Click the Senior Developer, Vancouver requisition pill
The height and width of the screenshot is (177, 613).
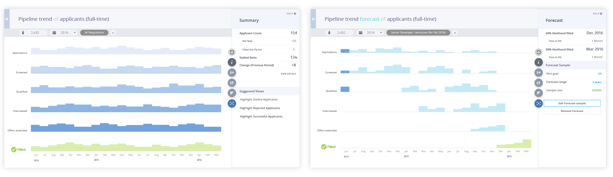[418, 33]
